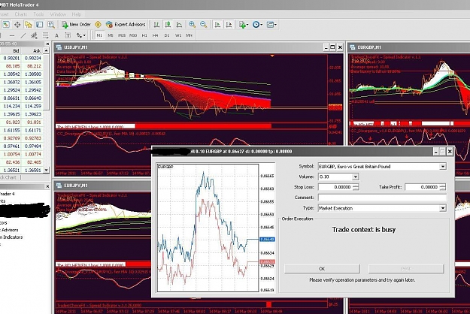Click the Ask column header
Screen dimensions: 470x314
click(32, 51)
